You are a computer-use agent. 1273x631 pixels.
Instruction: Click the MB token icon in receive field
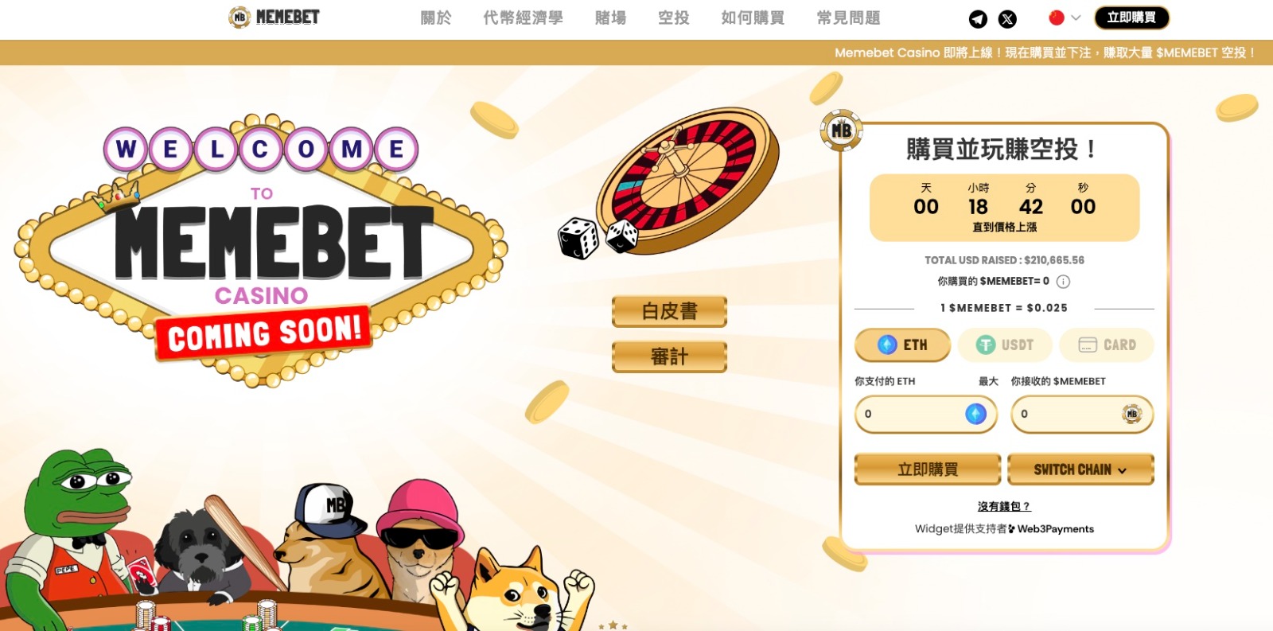1131,414
